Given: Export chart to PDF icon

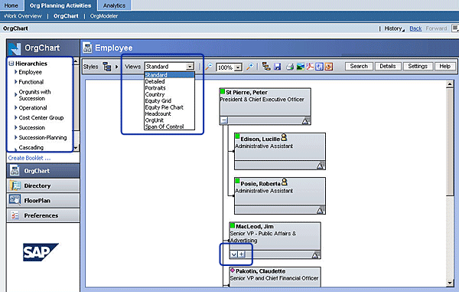Looking at the screenshot, I should (310, 67).
